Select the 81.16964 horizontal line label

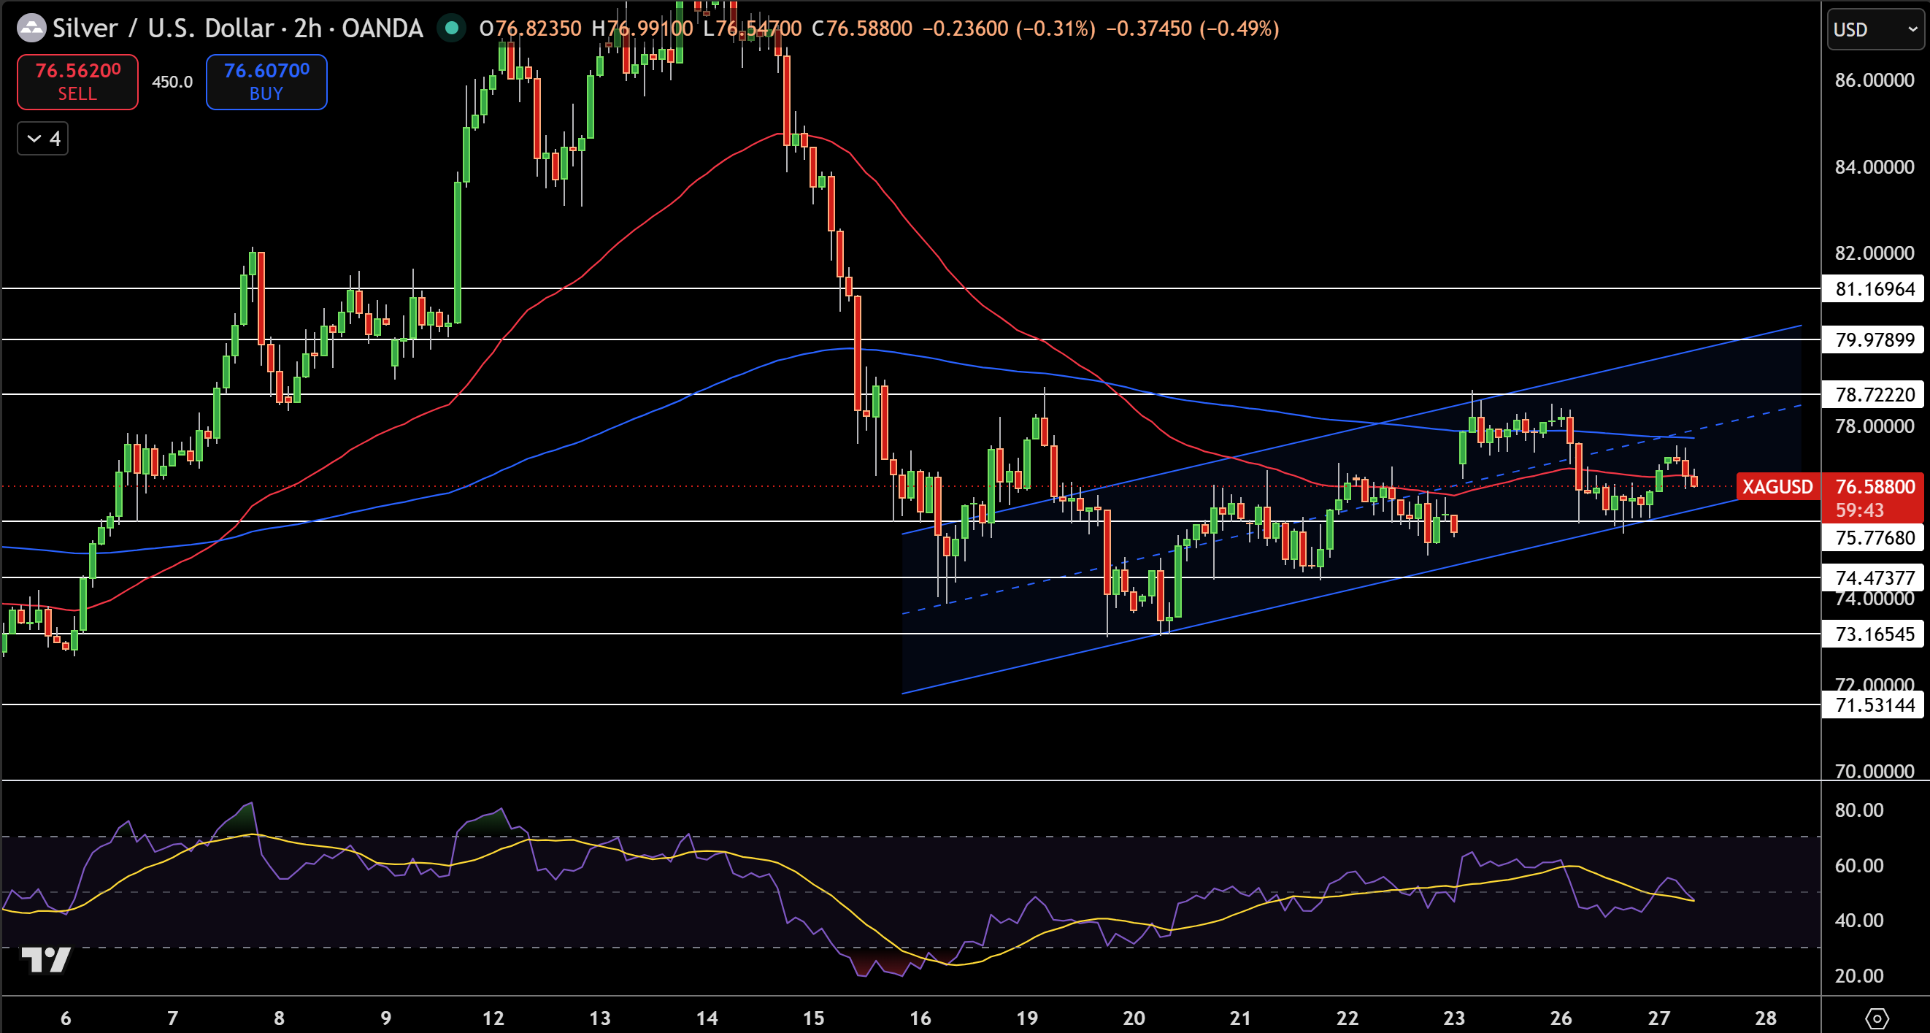point(1874,288)
